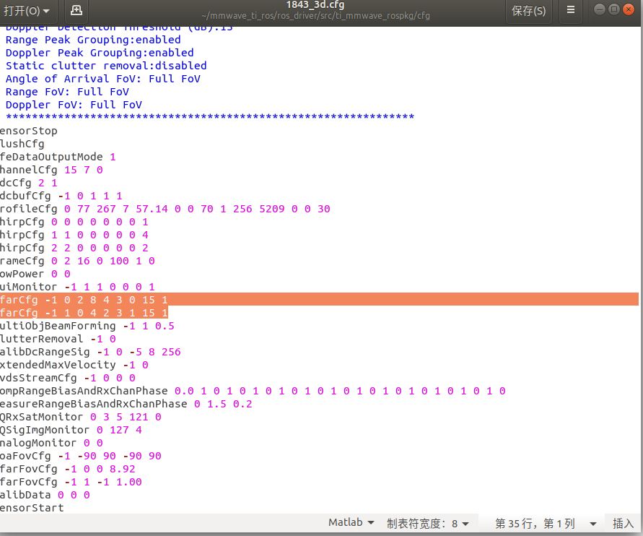Place cursor on the ensorStop line
Image resolution: width=643 pixels, height=536 pixels.
pos(29,131)
